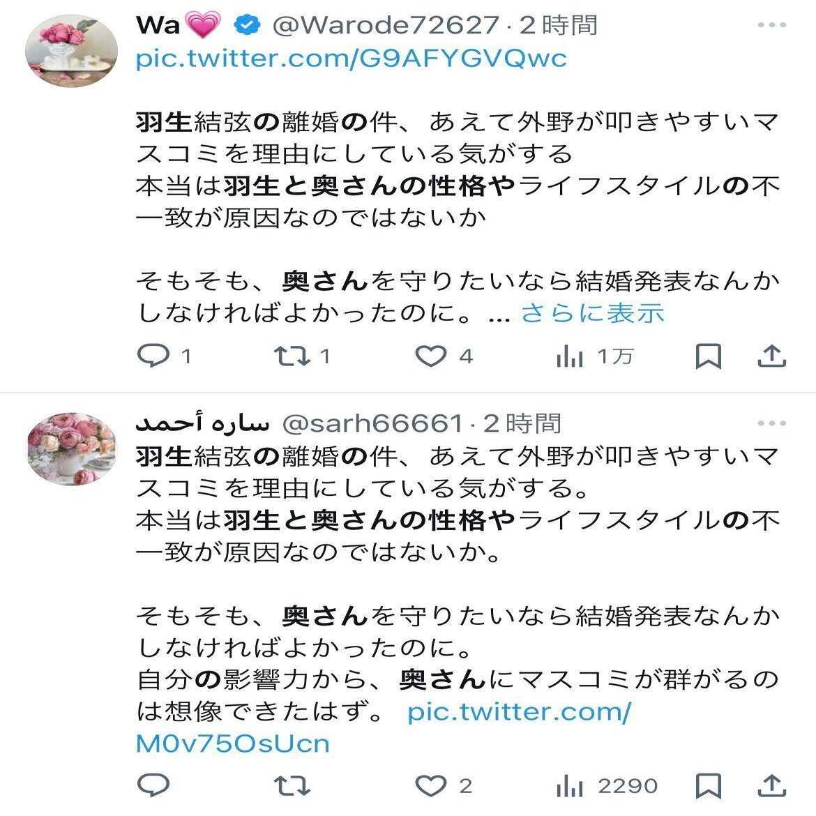Like the first tweet with 4 likes
This screenshot has width=816, height=816.
pos(431,356)
